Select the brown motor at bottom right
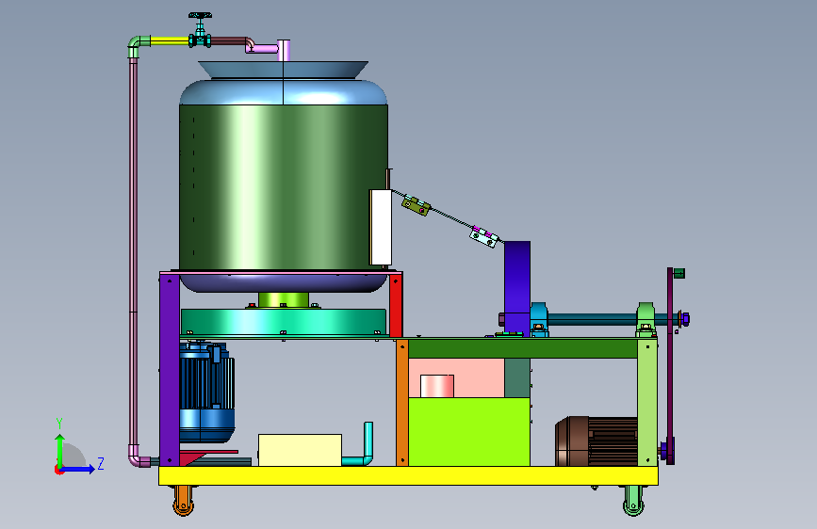This screenshot has width=817, height=529. click(x=596, y=441)
